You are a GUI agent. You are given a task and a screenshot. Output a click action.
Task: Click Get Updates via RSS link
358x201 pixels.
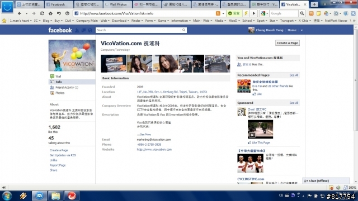pos(63,155)
